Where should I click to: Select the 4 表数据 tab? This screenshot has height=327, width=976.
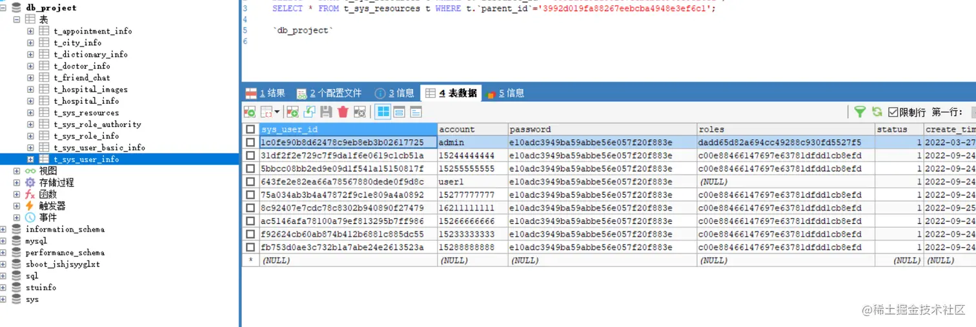click(451, 94)
